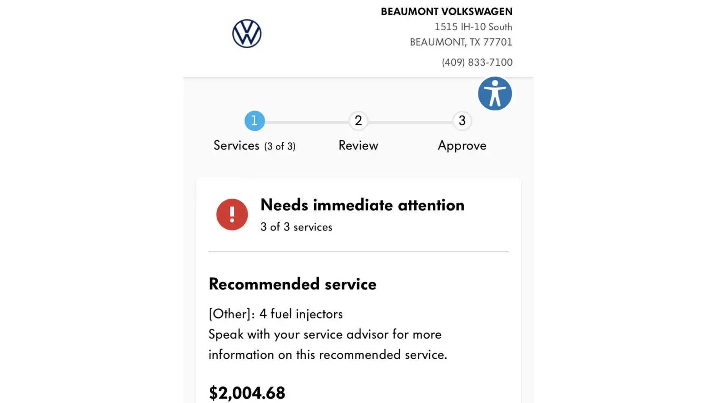Click the 3 of 3 services subtitle
Screen dimensions: 717x403
coord(296,227)
